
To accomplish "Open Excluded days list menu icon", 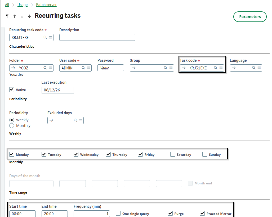I will tap(81, 120).
